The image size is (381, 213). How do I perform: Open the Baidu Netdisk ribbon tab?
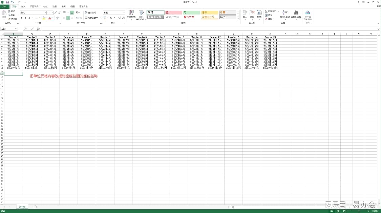click(83, 6)
